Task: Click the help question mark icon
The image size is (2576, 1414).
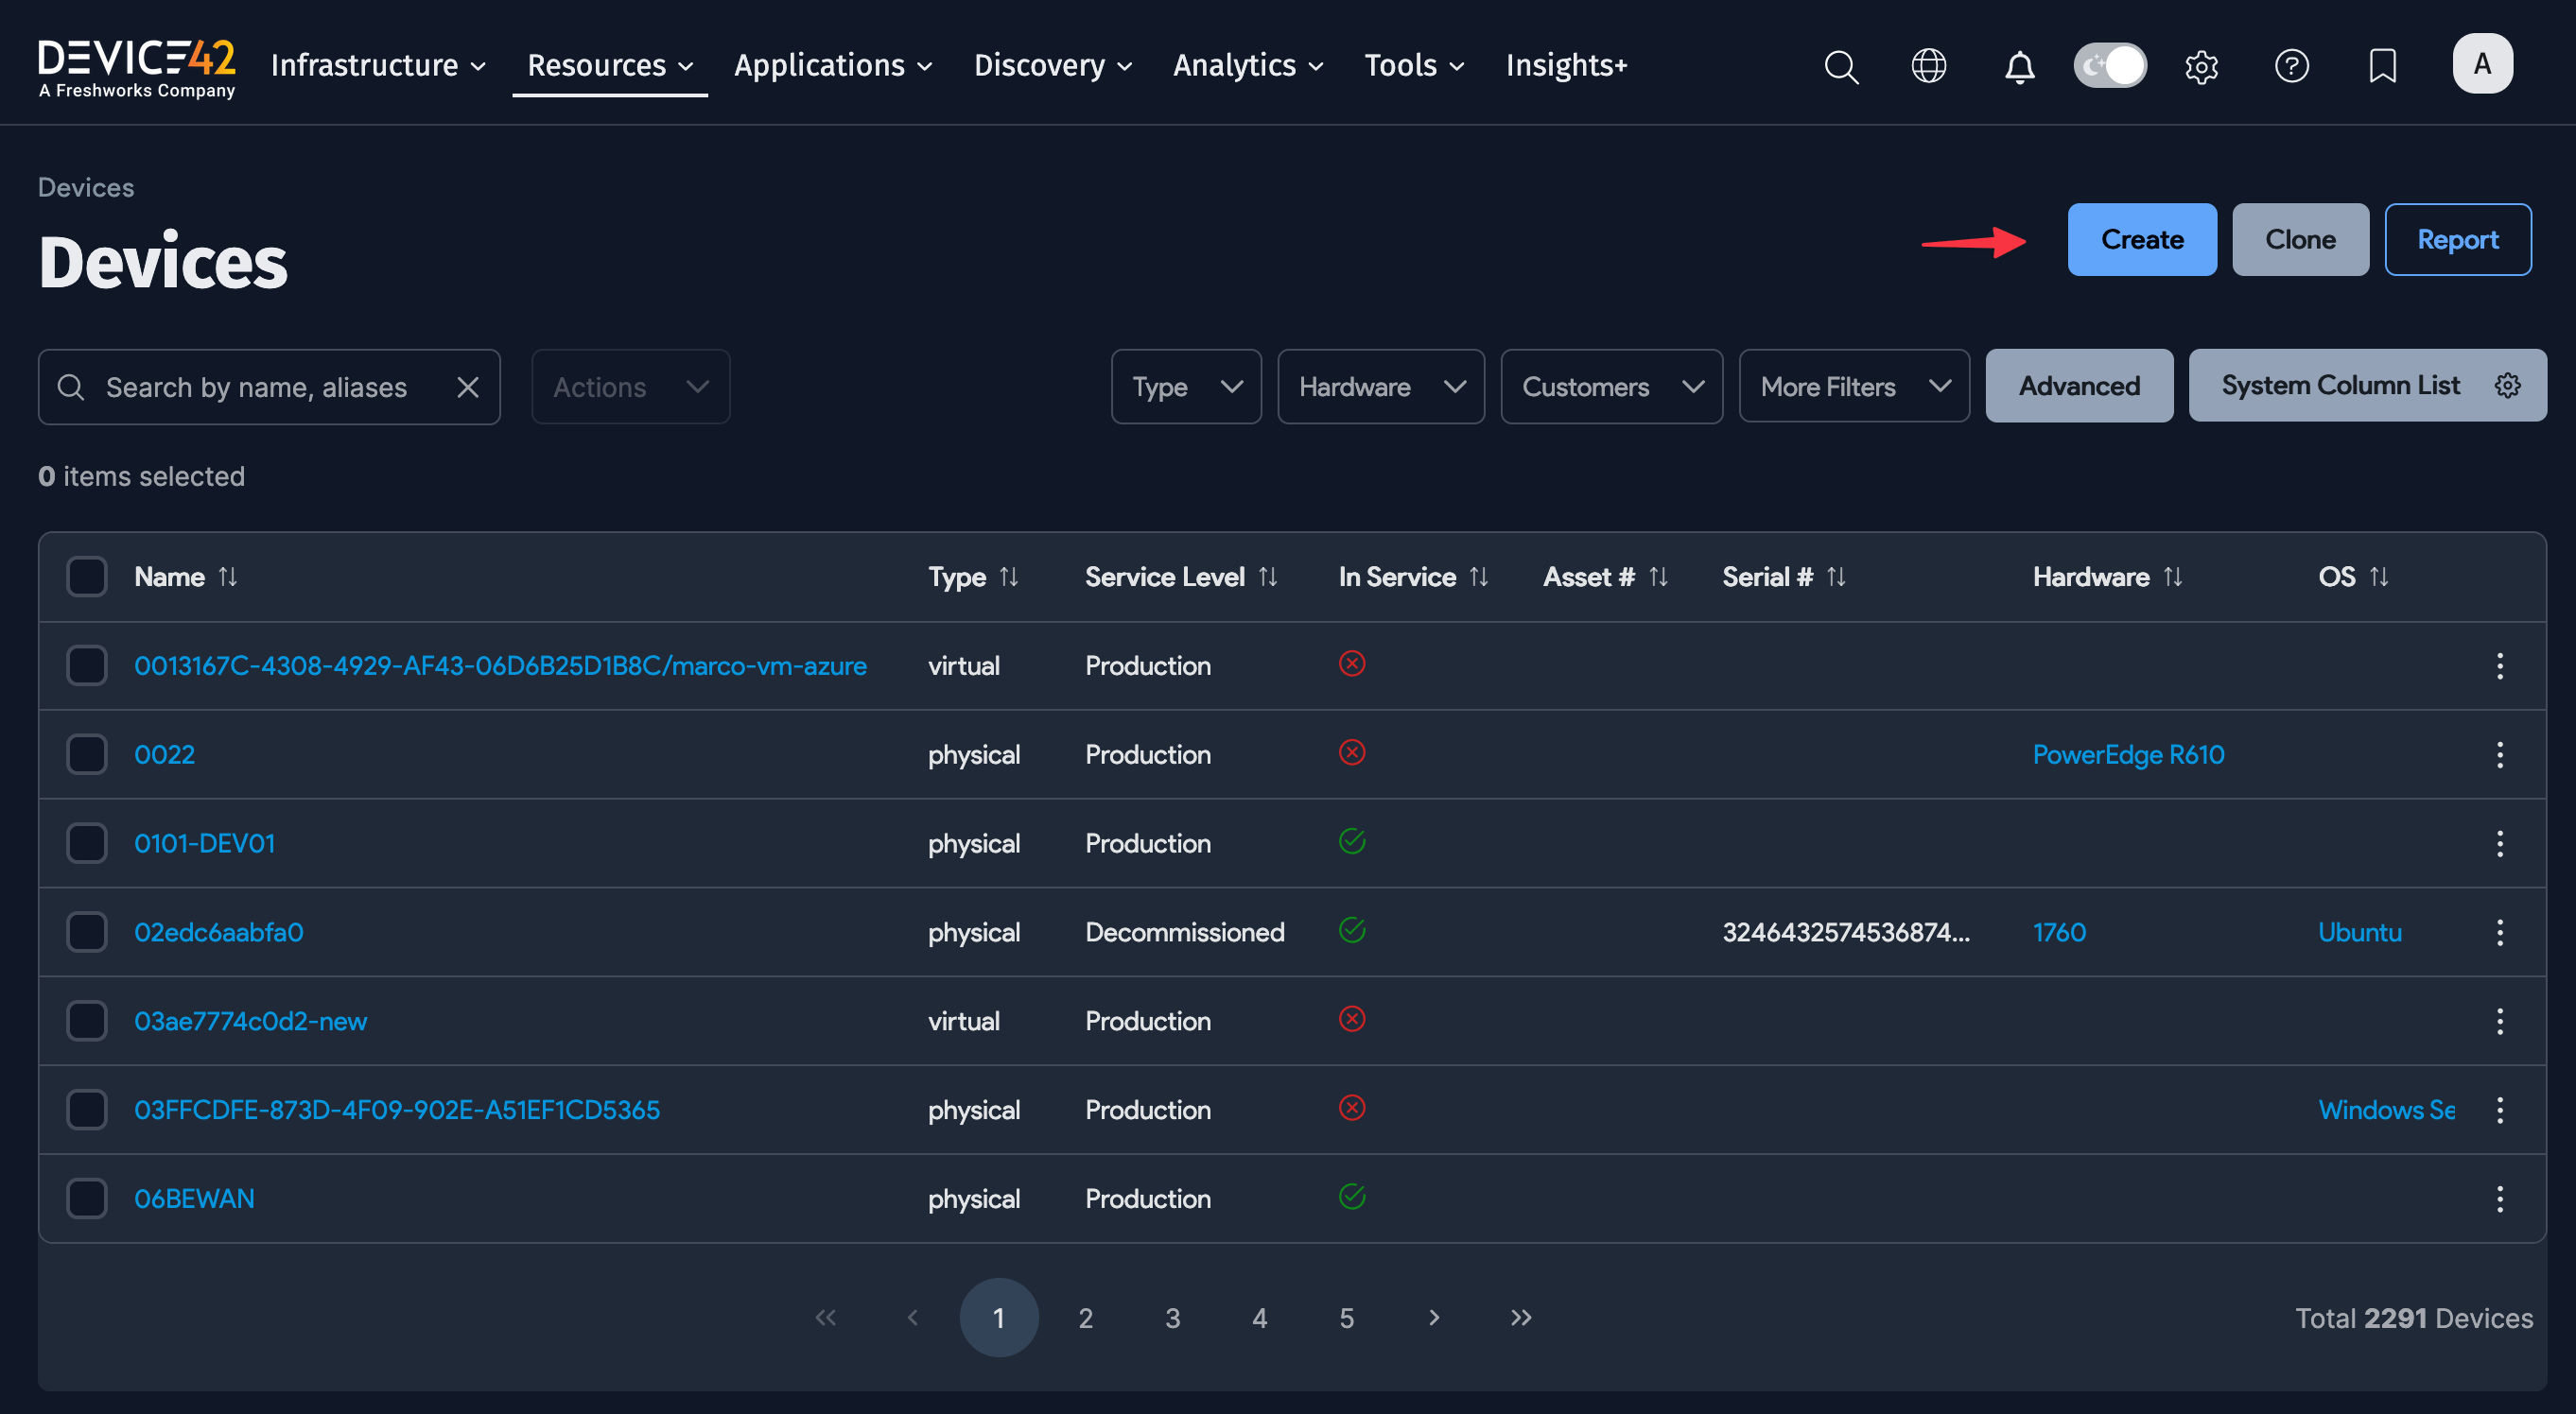Action: point(2291,66)
